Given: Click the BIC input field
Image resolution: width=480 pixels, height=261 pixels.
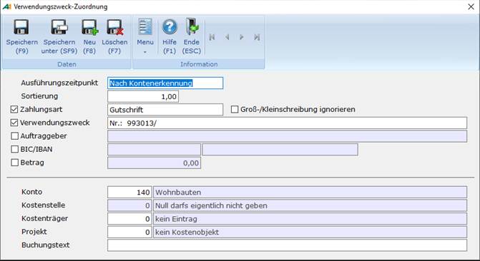Looking at the screenshot, I should 154,150.
